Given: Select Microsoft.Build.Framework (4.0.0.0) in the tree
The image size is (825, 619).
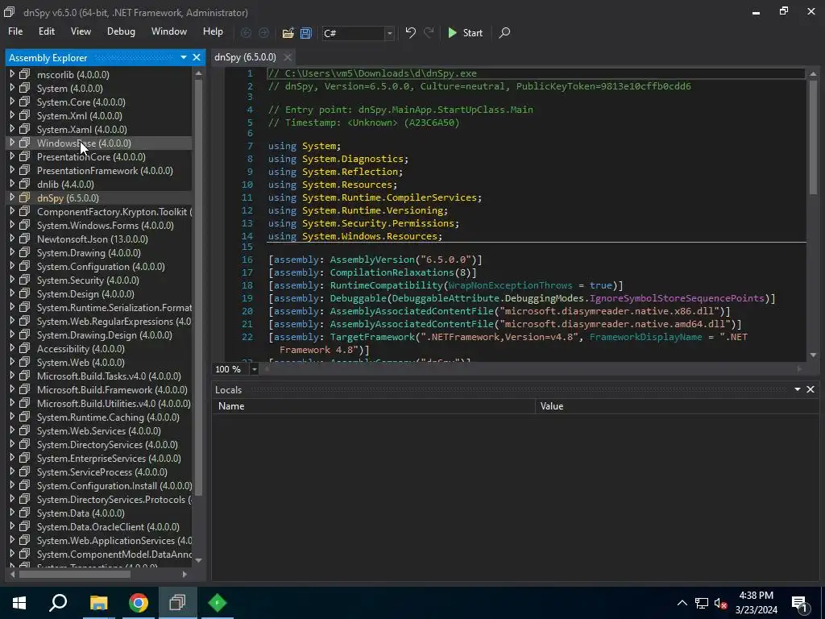Looking at the screenshot, I should [x=112, y=389].
